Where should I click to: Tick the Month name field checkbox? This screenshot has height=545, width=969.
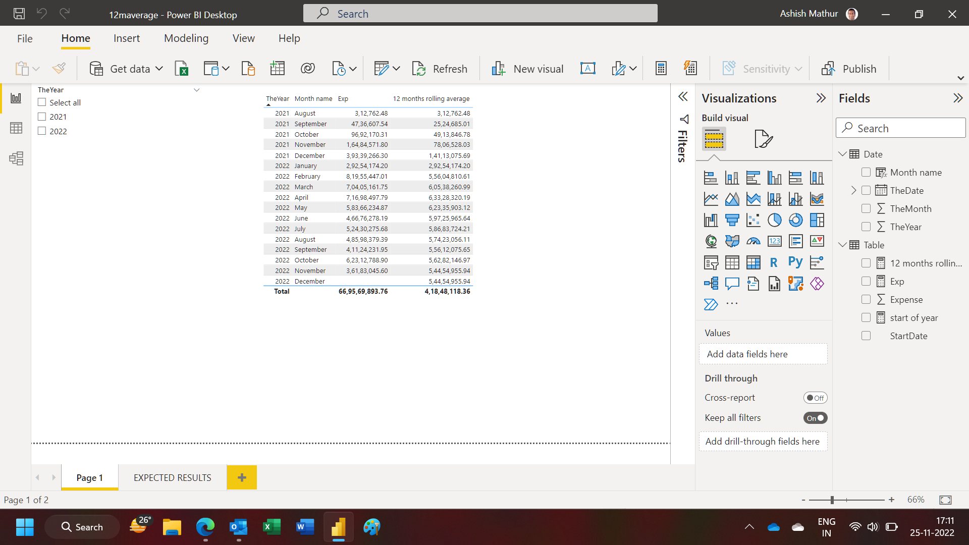tap(866, 173)
